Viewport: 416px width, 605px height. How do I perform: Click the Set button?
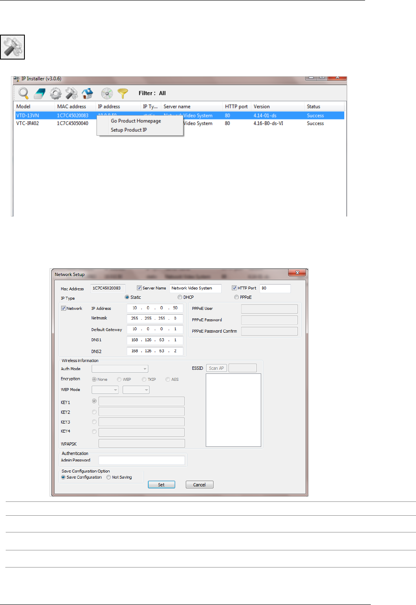(161, 485)
